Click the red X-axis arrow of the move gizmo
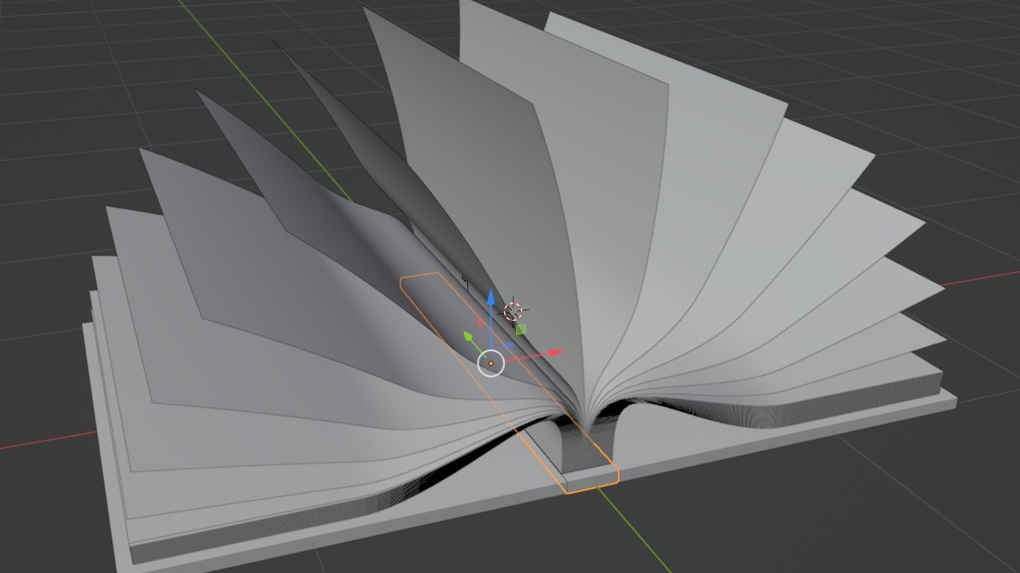The height and width of the screenshot is (573, 1020). tap(554, 353)
